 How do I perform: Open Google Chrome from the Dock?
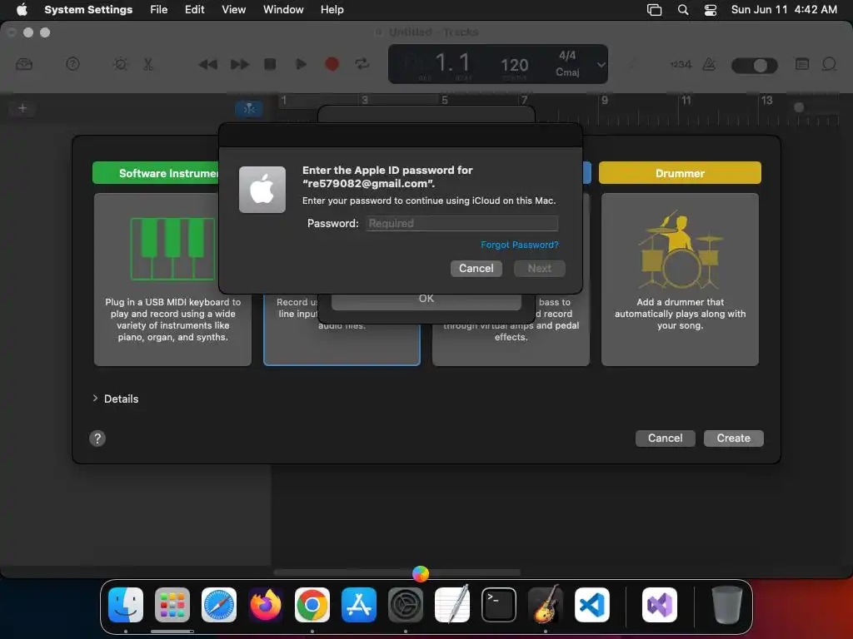point(312,605)
